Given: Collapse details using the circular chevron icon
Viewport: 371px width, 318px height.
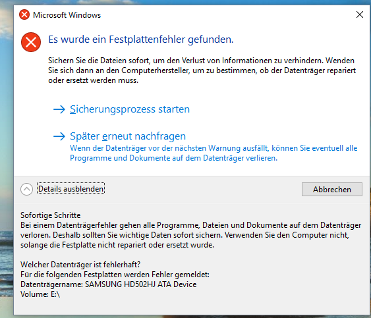Looking at the screenshot, I should pyautogui.click(x=26, y=189).
